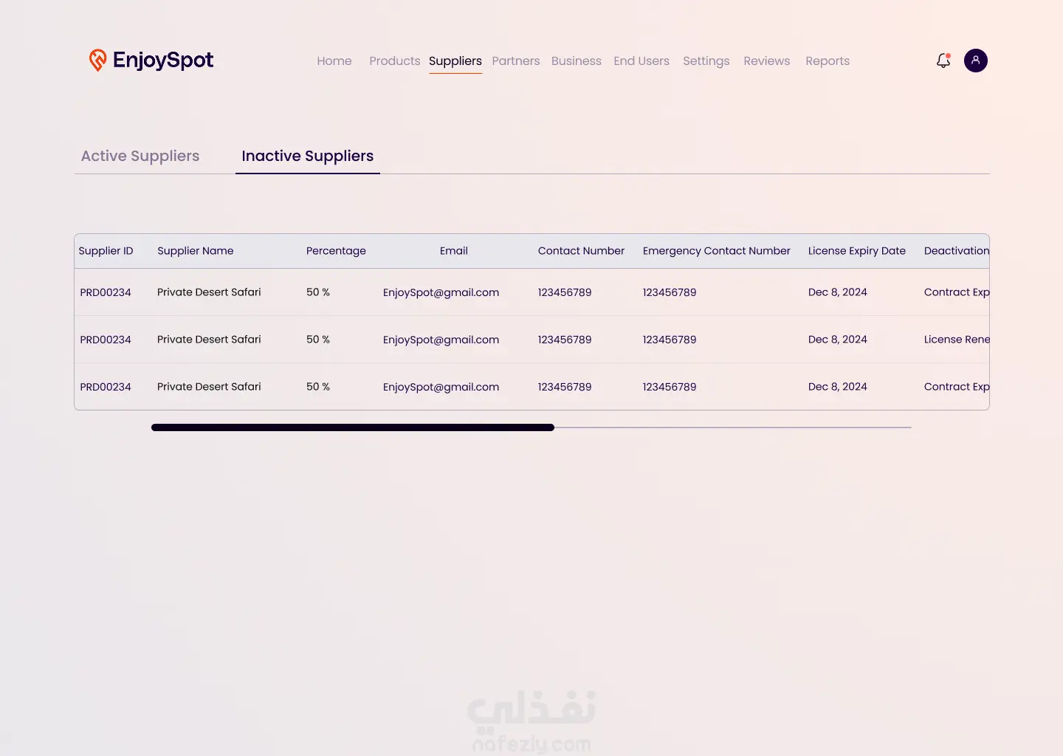Open the user profile avatar
Screen dimensions: 1063x756
pos(976,61)
